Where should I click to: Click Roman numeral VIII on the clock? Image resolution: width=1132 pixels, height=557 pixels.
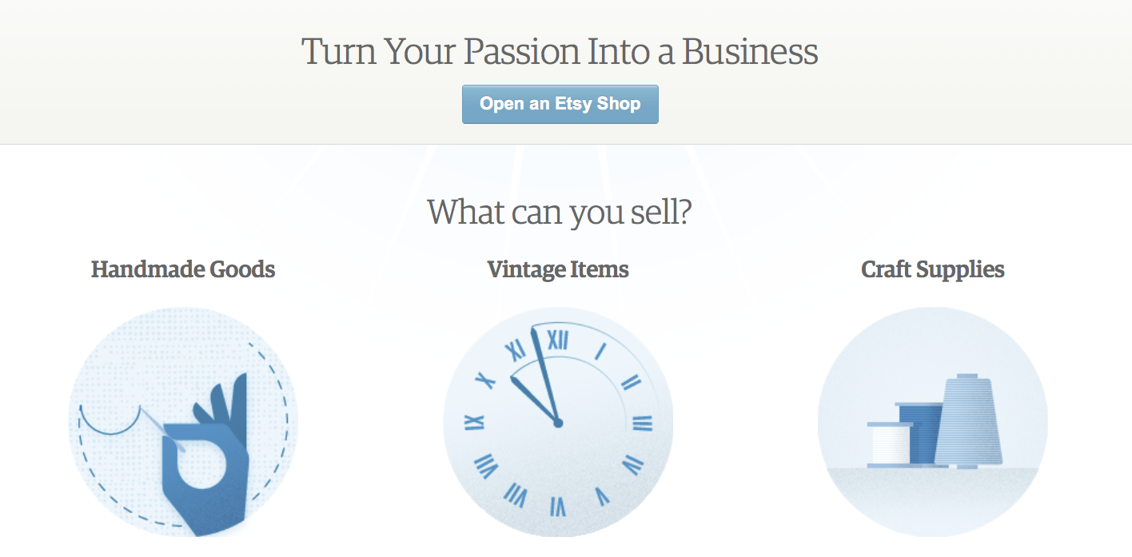coord(486,464)
